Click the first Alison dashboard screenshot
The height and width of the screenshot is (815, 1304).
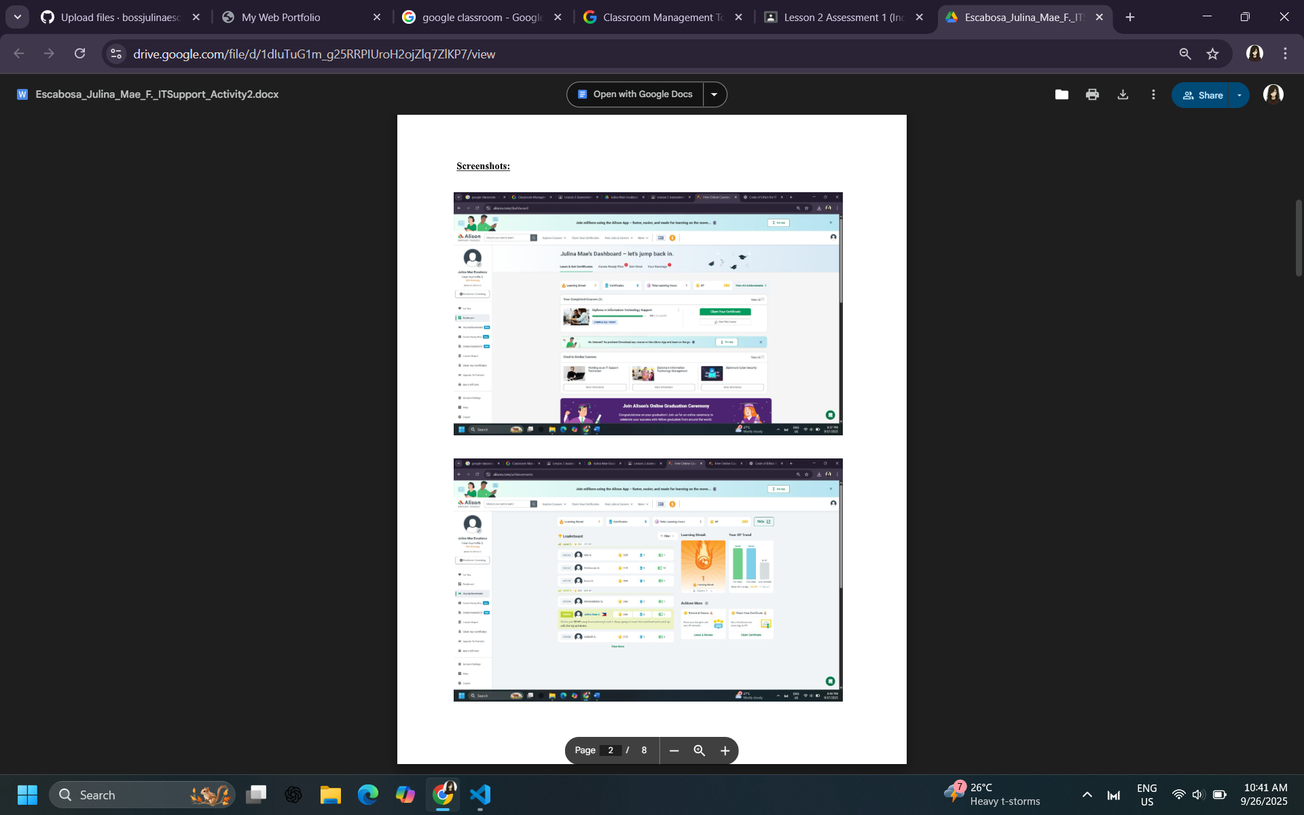coord(648,313)
